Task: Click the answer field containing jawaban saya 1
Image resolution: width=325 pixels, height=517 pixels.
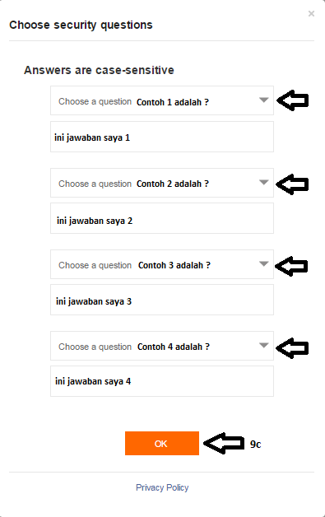Action: pyautogui.click(x=162, y=137)
